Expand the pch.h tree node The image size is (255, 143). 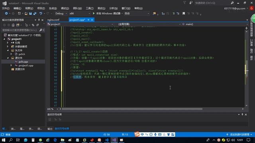[x=11, y=54]
